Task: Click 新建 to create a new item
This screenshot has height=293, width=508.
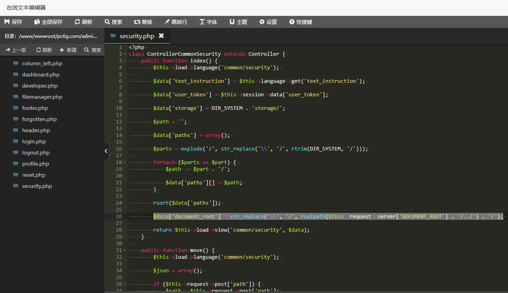Action: tap(68, 50)
